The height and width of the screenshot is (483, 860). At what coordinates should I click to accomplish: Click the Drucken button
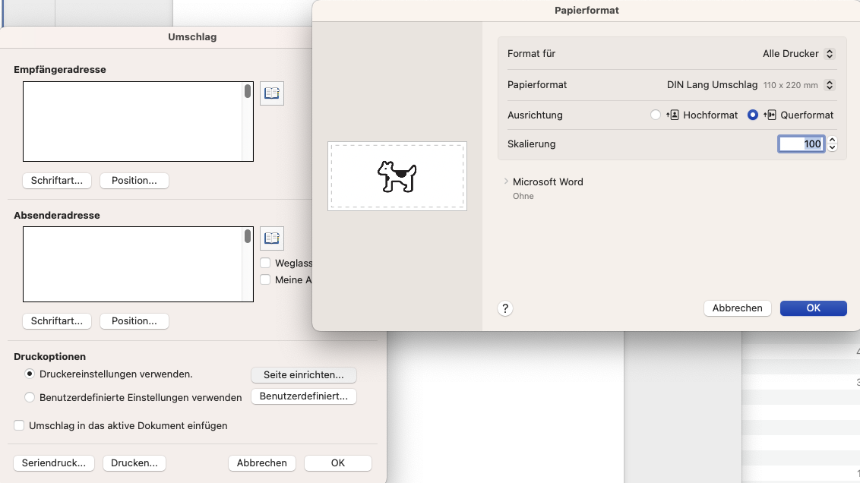point(134,462)
